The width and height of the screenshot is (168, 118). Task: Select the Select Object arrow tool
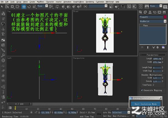pos(2,7)
